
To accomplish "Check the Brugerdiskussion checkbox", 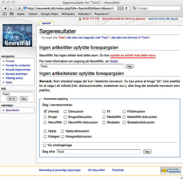I will click(65, 117).
